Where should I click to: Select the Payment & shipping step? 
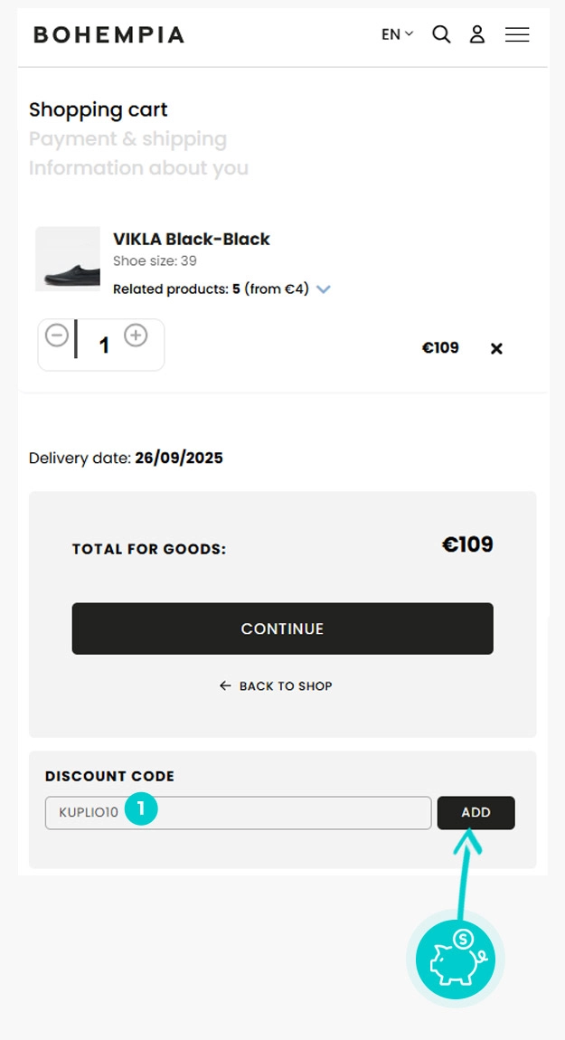coord(127,139)
